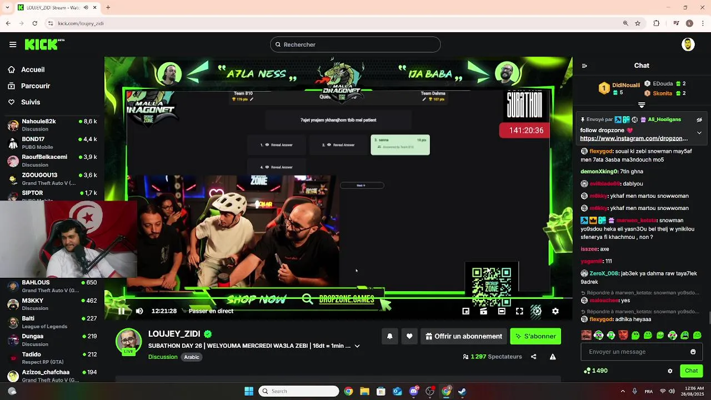Follow channel with heart button
The image size is (711, 400).
(409, 336)
